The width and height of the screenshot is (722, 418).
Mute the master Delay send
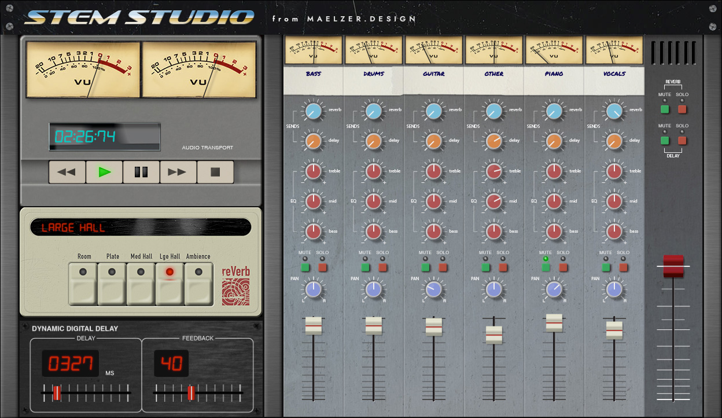664,140
